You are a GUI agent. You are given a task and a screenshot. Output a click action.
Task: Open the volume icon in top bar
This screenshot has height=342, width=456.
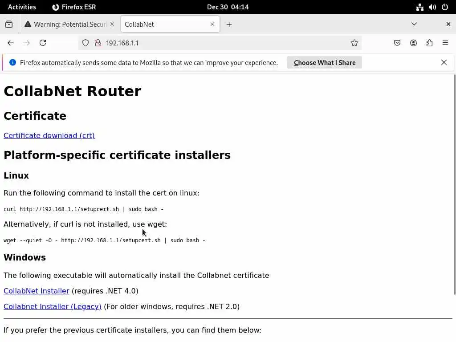(x=432, y=7)
